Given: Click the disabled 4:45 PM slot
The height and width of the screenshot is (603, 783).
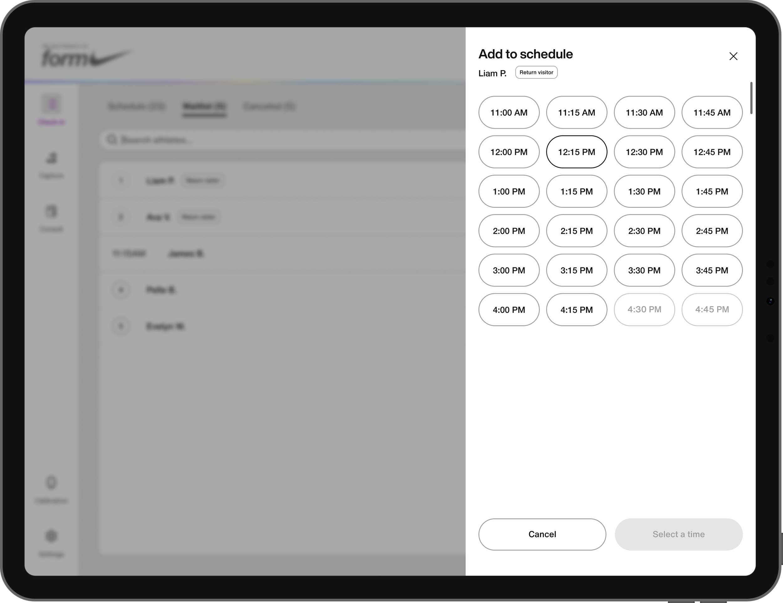Looking at the screenshot, I should click(x=712, y=310).
